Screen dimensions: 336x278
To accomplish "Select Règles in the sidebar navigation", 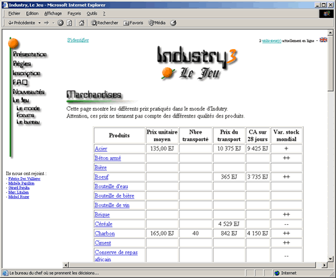I will click(22, 64).
